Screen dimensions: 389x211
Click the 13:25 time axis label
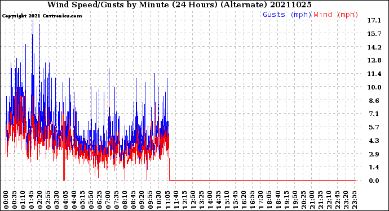click(x=201, y=200)
